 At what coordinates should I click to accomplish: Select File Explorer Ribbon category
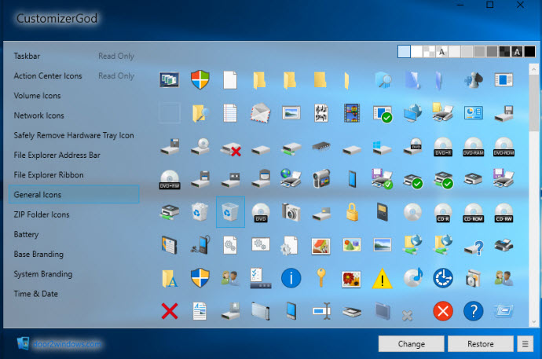pyautogui.click(x=49, y=175)
